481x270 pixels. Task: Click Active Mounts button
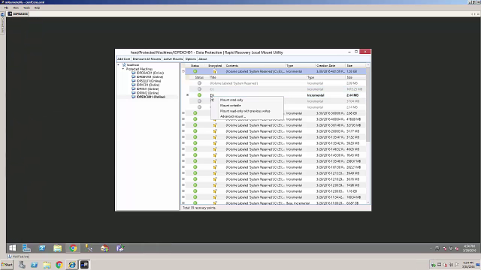click(x=173, y=58)
